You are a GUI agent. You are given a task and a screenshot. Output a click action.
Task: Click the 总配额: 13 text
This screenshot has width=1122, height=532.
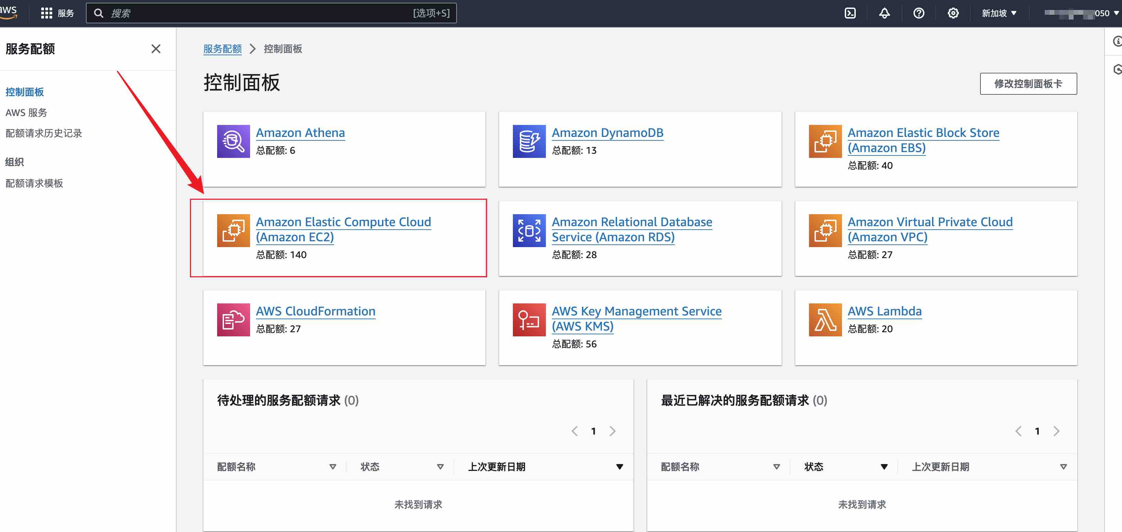pos(574,150)
